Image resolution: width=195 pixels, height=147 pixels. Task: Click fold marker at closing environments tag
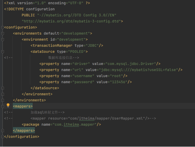coord(3,100)
